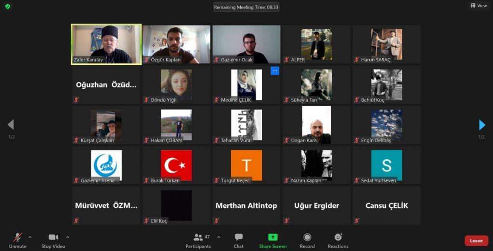Open the Participants list

[x=198, y=240]
